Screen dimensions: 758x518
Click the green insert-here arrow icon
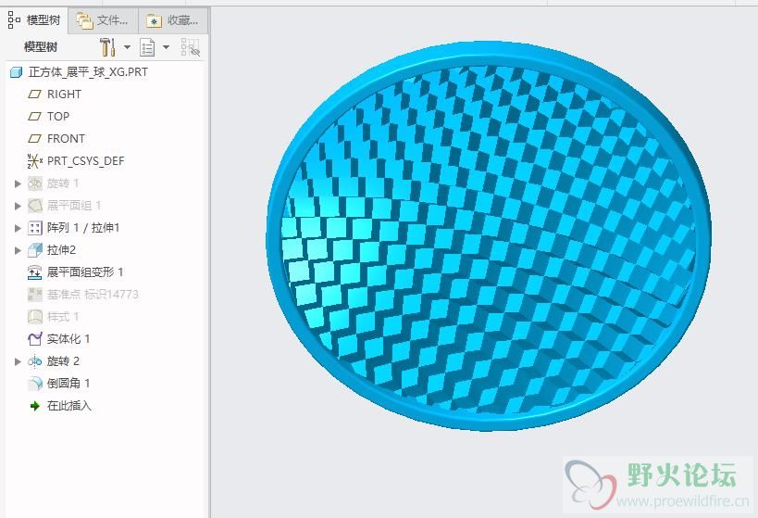pos(35,406)
